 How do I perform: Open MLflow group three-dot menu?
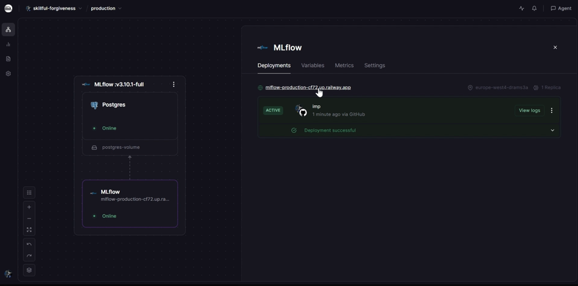pyautogui.click(x=173, y=85)
